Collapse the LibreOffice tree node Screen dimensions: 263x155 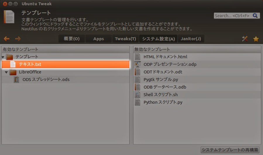coord(6,72)
